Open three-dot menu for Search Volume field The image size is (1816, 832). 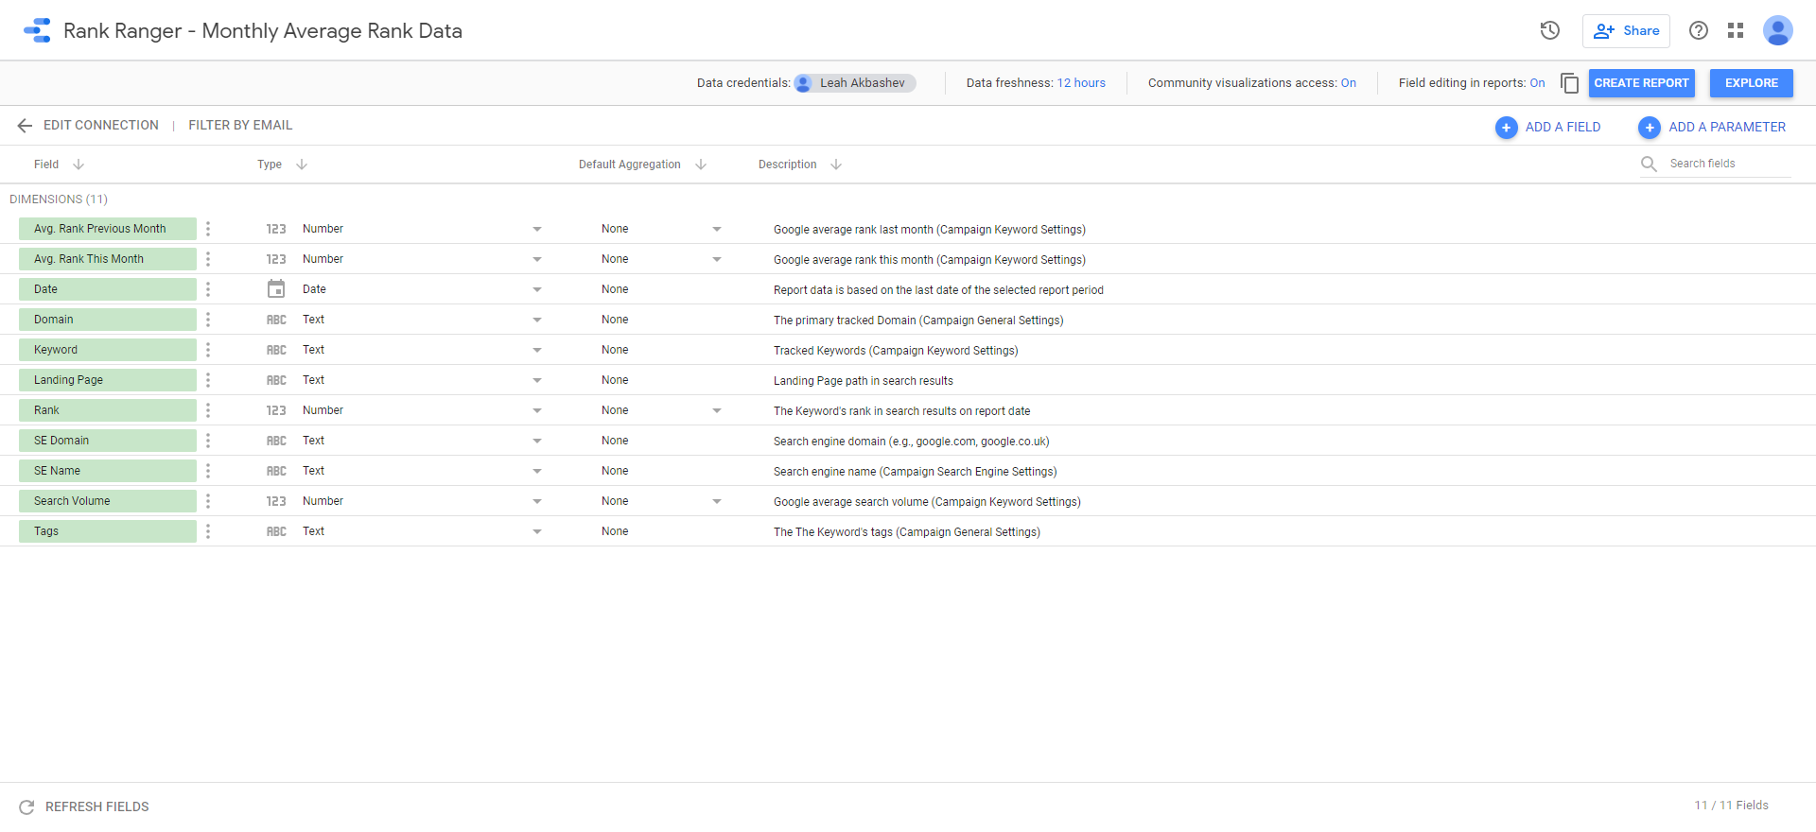tap(208, 501)
